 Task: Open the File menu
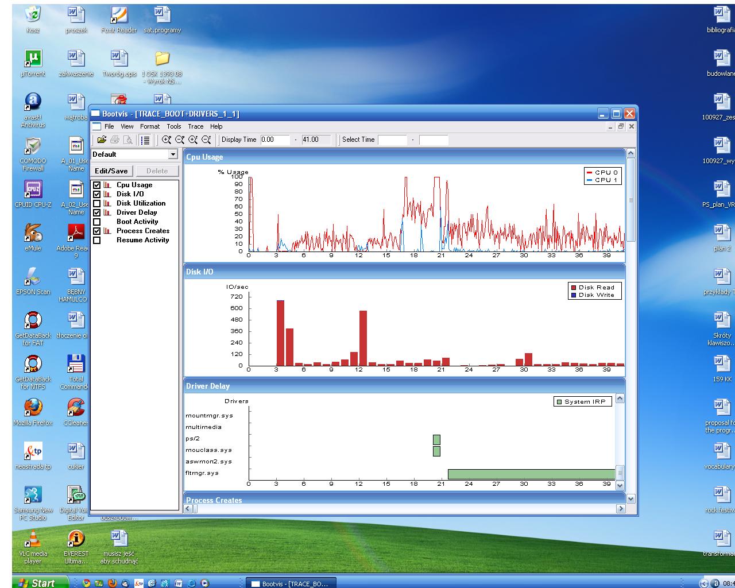pyautogui.click(x=109, y=126)
